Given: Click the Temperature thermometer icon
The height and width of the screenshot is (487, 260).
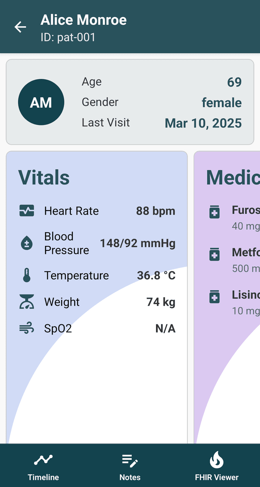Looking at the screenshot, I should click(26, 275).
